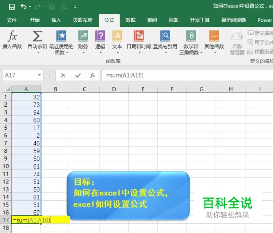Screen dimensions: 273x233
Task: Expand the 其他函数 dropdown arrow
Action: pos(215,52)
